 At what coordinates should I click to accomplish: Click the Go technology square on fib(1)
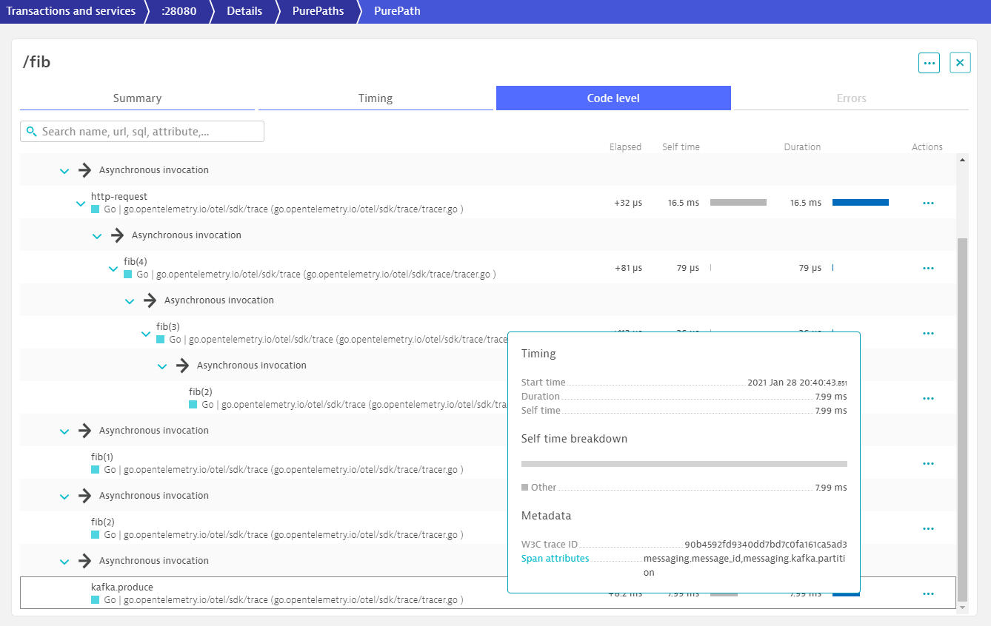(x=95, y=470)
